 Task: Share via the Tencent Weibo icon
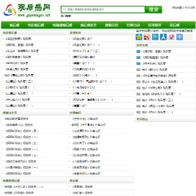coord(155,37)
